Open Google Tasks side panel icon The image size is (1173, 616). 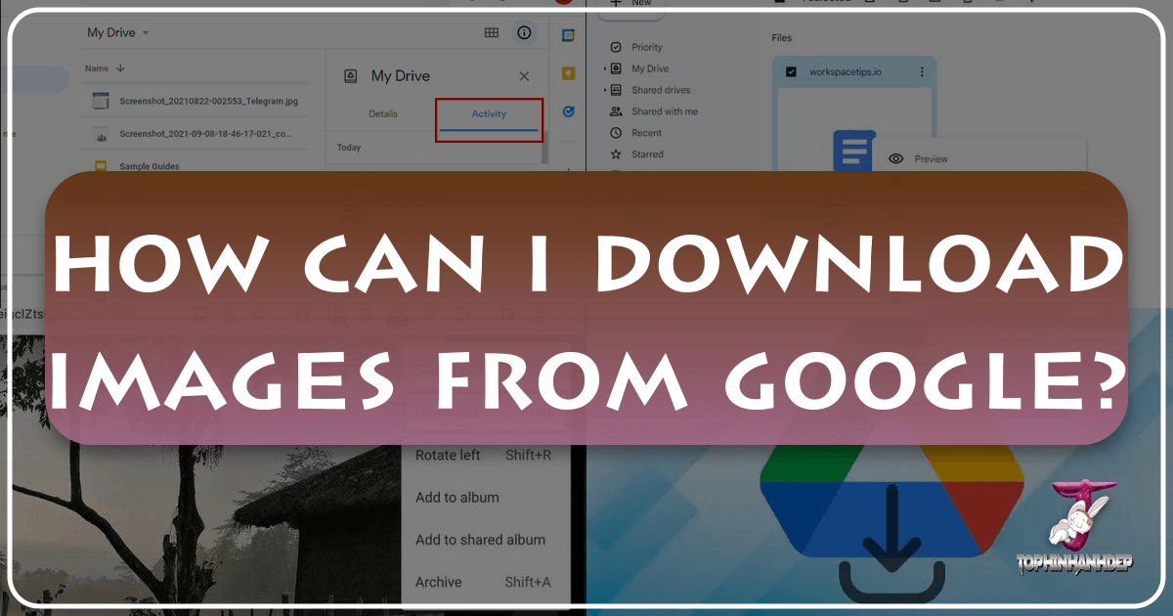click(x=568, y=111)
